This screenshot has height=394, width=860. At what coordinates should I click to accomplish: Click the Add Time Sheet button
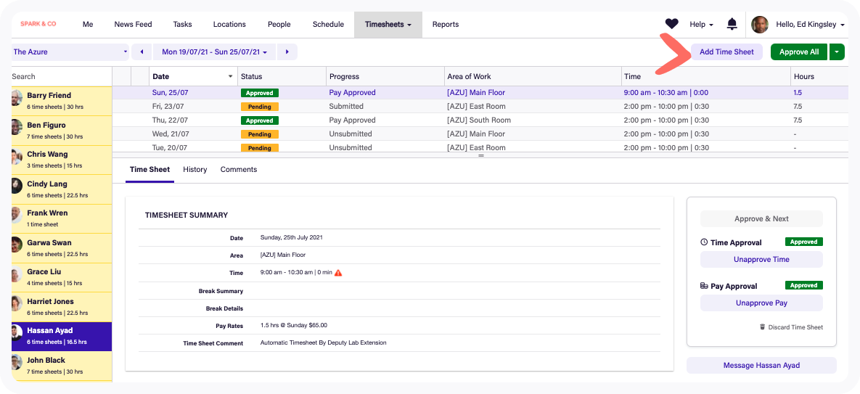click(726, 52)
